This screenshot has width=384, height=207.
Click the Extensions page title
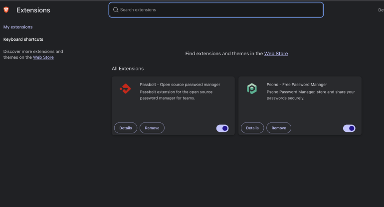pos(33,10)
